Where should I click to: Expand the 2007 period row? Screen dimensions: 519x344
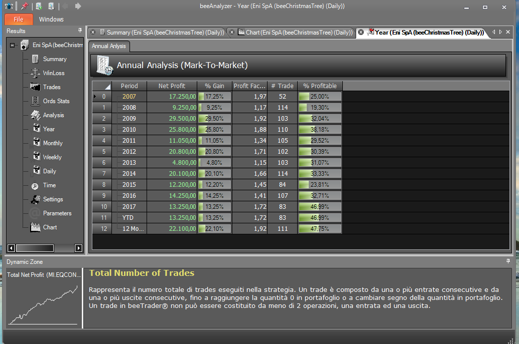95,97
